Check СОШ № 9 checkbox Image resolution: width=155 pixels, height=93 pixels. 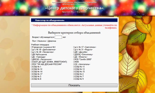point(74,79)
